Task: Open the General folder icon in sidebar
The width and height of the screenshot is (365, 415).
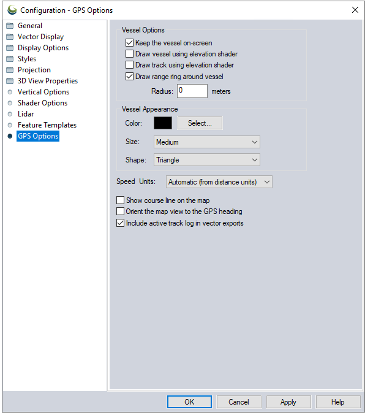Action: pyautogui.click(x=10, y=26)
